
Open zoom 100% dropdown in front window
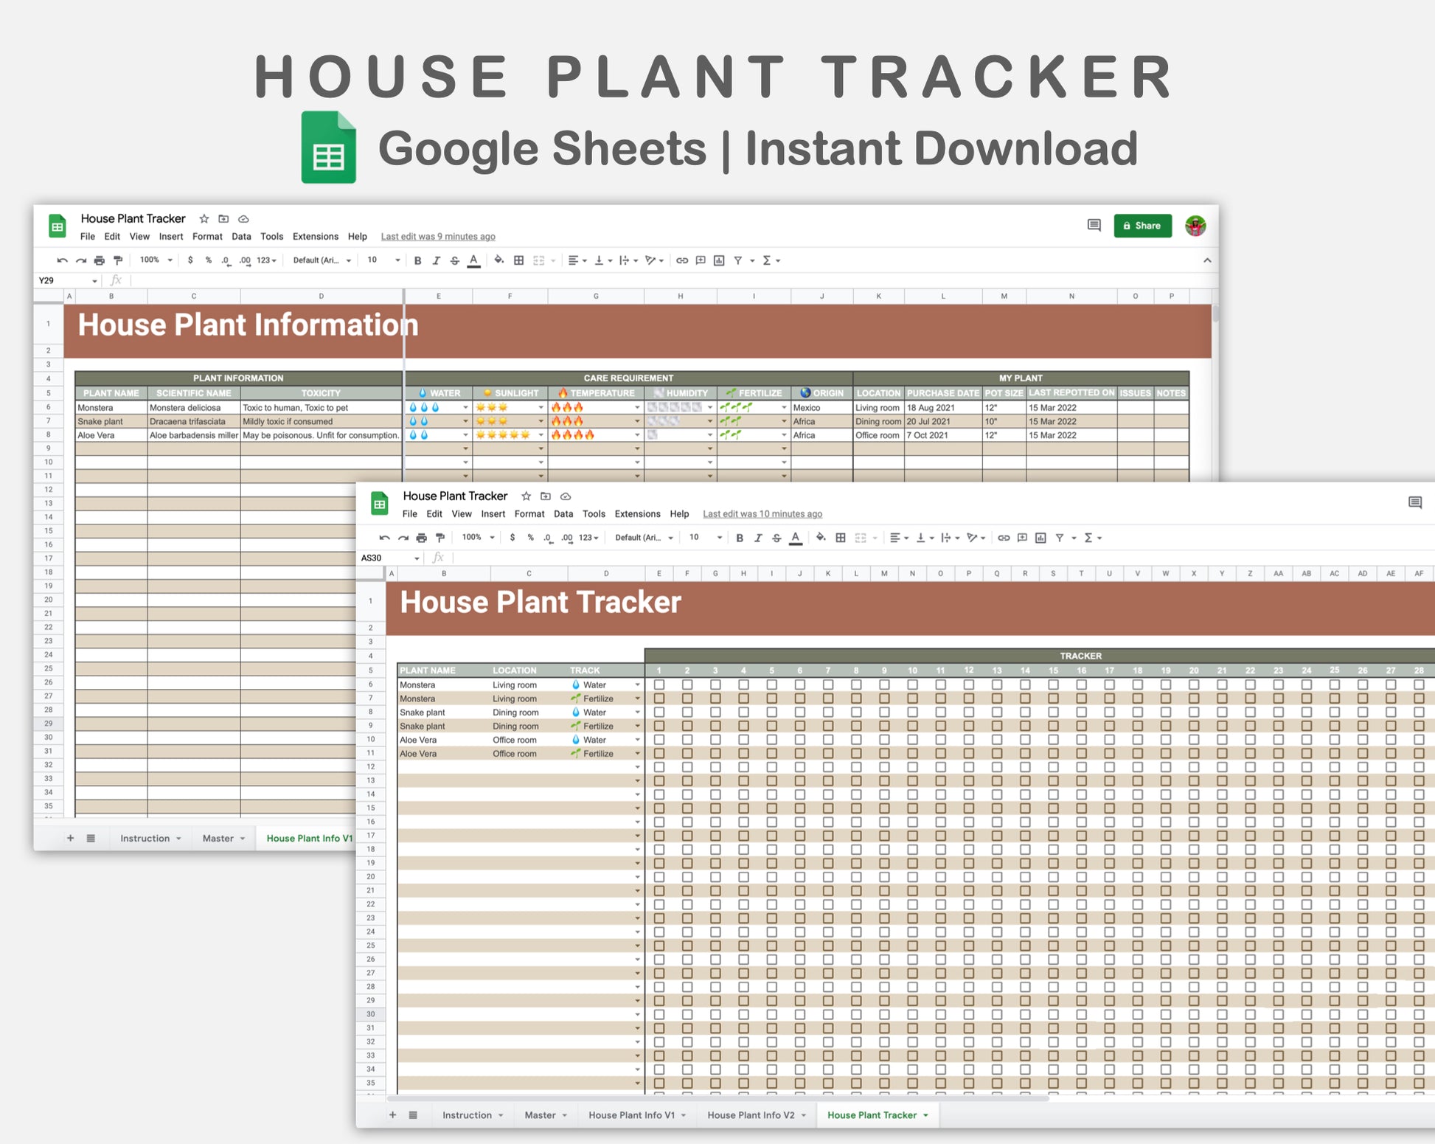coord(477,538)
